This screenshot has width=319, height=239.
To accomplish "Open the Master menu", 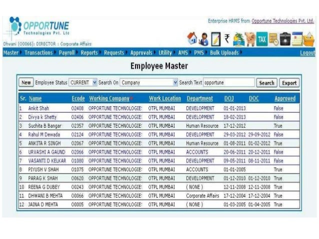I will pyautogui.click(x=11, y=53).
